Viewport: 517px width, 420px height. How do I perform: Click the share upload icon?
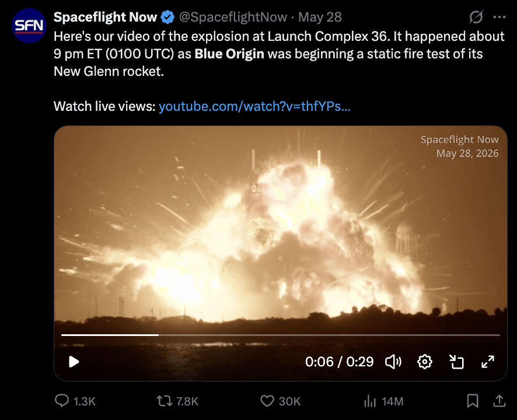[499, 401]
